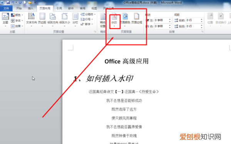Viewport: 231px width, 144px height.
Task: Click line starting '汪国真经典诗文'
Action: click(124, 92)
